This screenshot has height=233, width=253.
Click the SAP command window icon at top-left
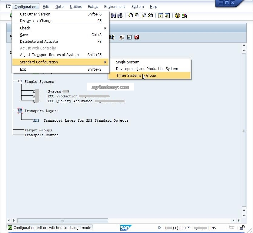[8, 6]
